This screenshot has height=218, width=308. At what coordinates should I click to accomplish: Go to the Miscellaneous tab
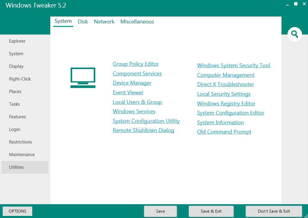tap(137, 22)
